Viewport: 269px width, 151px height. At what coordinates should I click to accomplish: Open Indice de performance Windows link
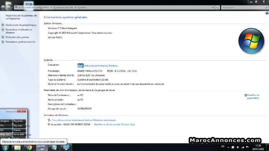(101, 66)
